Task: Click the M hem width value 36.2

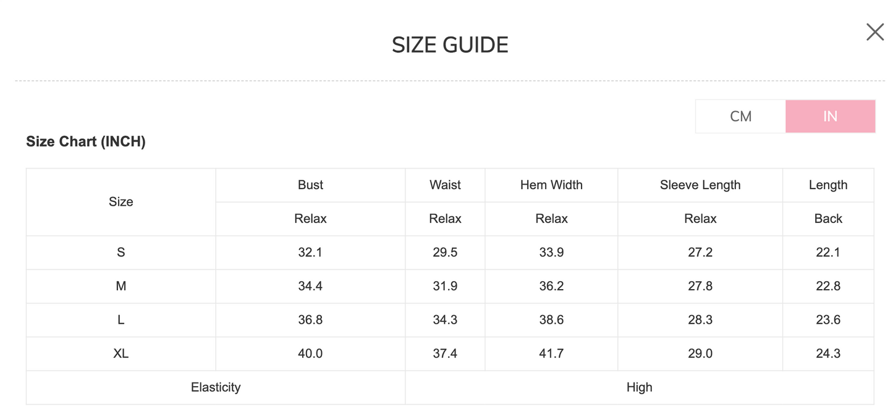Action: coord(551,286)
